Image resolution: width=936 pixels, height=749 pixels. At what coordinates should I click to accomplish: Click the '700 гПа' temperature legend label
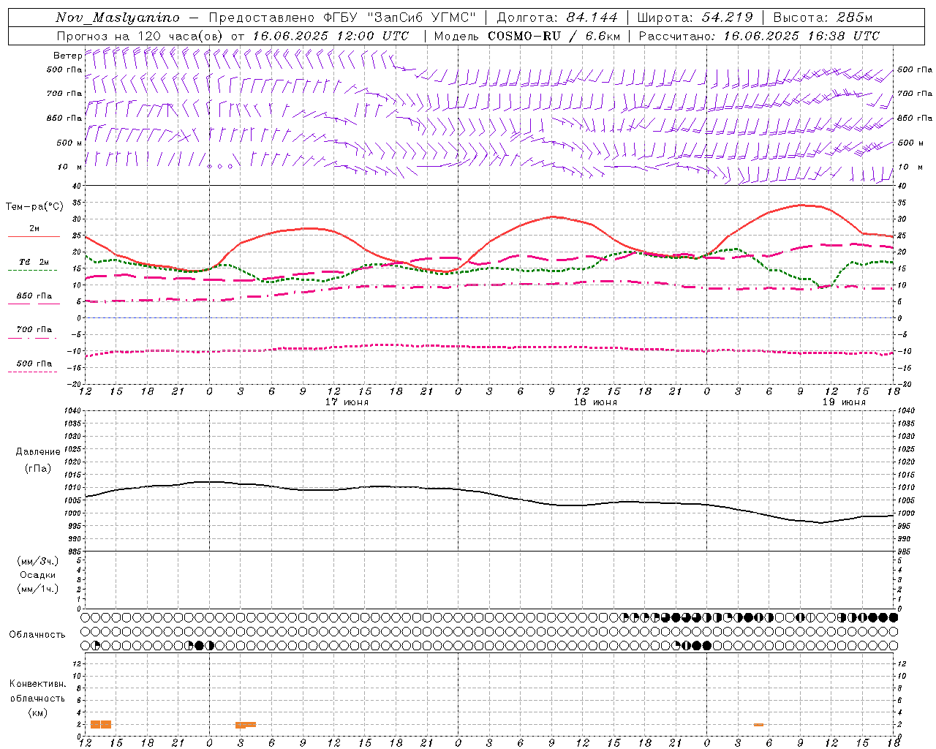(x=34, y=330)
